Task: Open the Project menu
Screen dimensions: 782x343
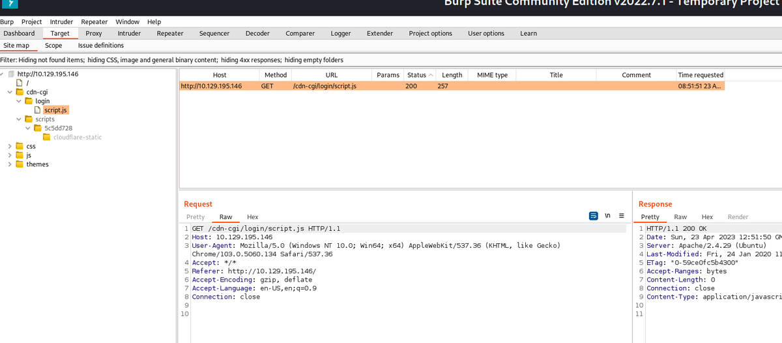Action: pos(31,22)
